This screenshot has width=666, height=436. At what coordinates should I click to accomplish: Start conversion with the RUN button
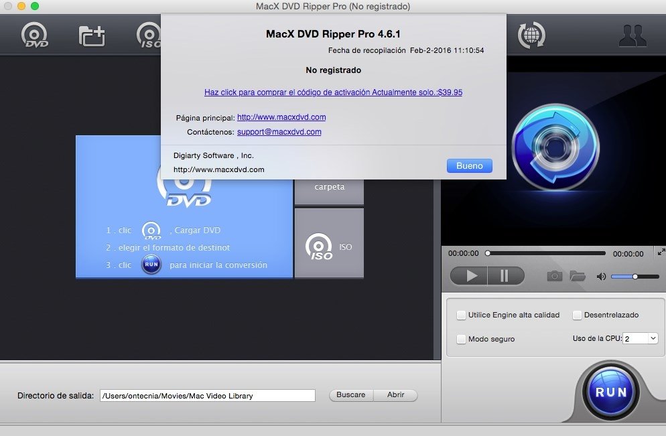point(611,391)
